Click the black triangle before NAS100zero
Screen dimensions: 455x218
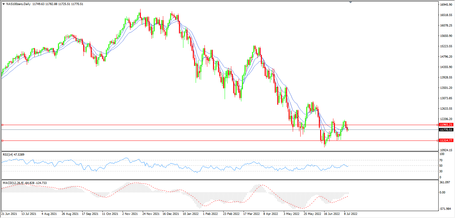[x=3, y=4]
